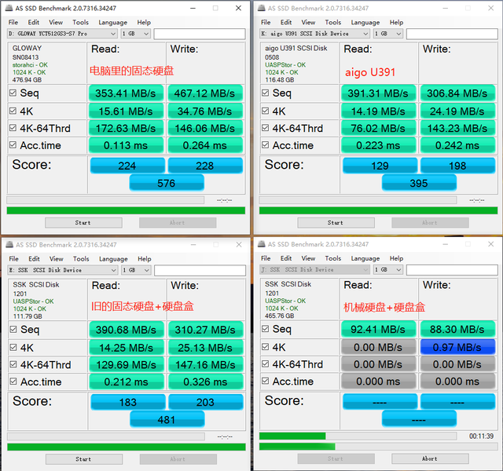Image resolution: width=503 pixels, height=471 pixels.
Task: Click the app icon in the aigo U391 window title bar
Action: point(261,9)
